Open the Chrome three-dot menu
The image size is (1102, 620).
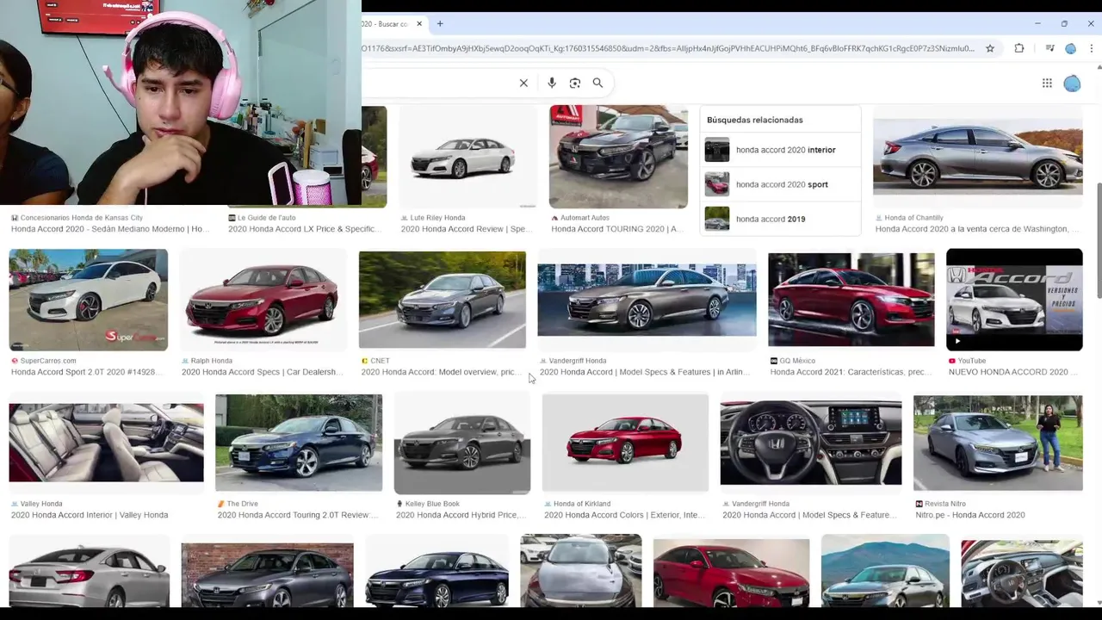point(1092,48)
